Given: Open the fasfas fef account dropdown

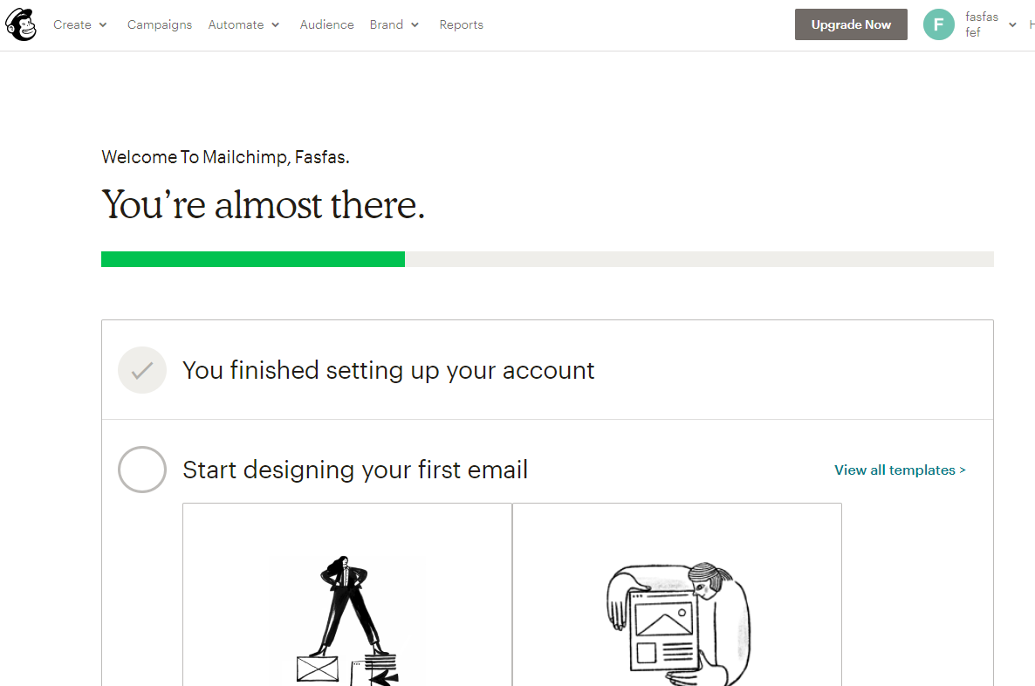Looking at the screenshot, I should pos(982,24).
